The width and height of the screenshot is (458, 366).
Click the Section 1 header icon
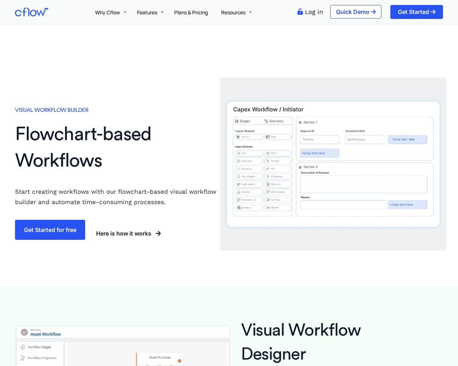click(x=300, y=122)
